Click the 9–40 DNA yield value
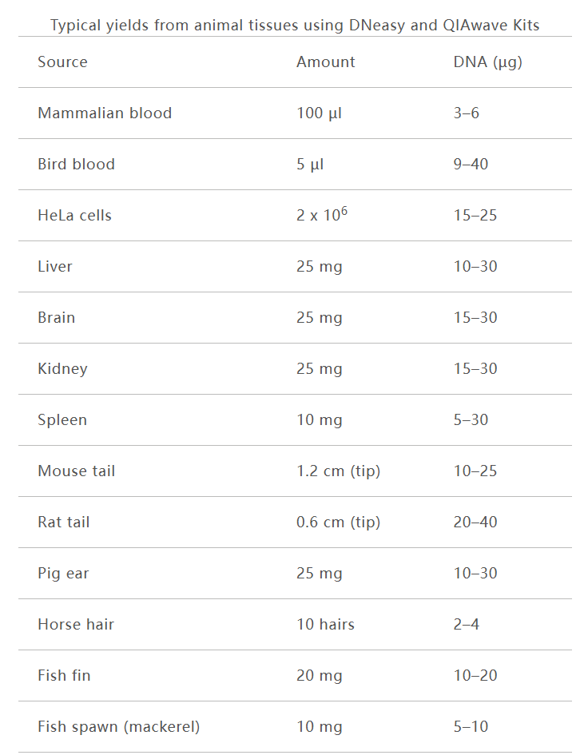This screenshot has width=580, height=755. click(x=471, y=165)
